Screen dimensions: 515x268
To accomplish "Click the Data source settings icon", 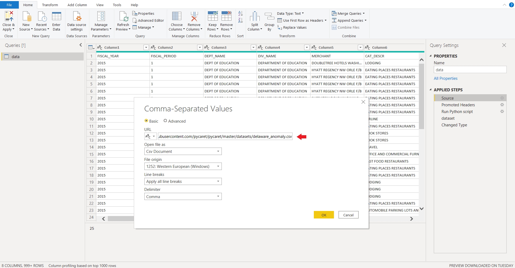I will coord(77,17).
